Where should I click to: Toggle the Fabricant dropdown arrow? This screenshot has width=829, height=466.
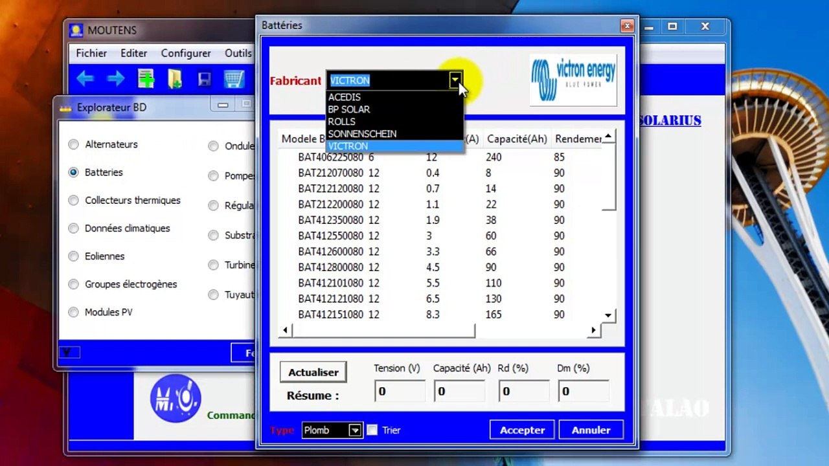pyautogui.click(x=456, y=80)
